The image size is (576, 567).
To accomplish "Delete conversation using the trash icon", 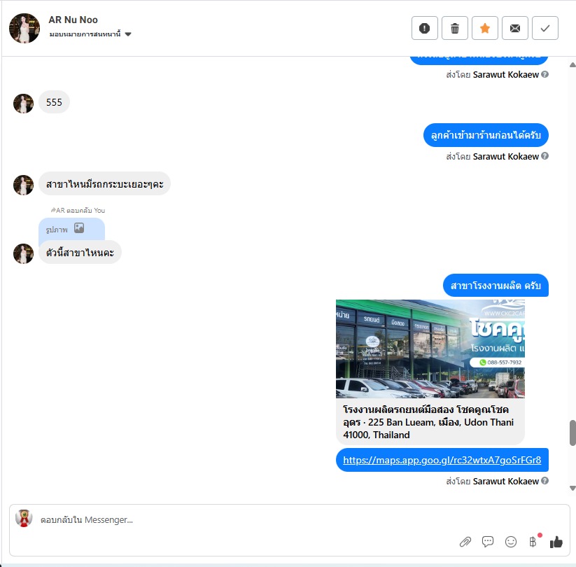I will tap(454, 28).
